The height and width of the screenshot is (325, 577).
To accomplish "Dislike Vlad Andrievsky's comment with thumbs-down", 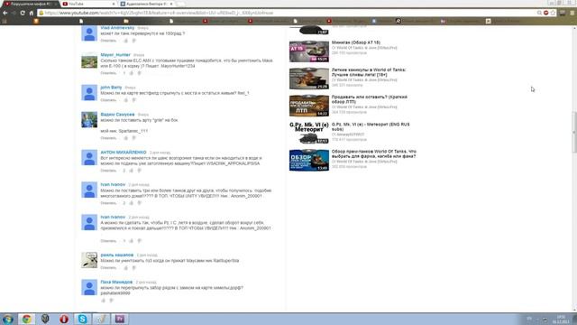I will (134, 41).
